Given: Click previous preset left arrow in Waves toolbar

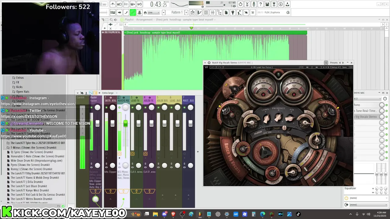Looking at the screenshot, I should [307, 67].
